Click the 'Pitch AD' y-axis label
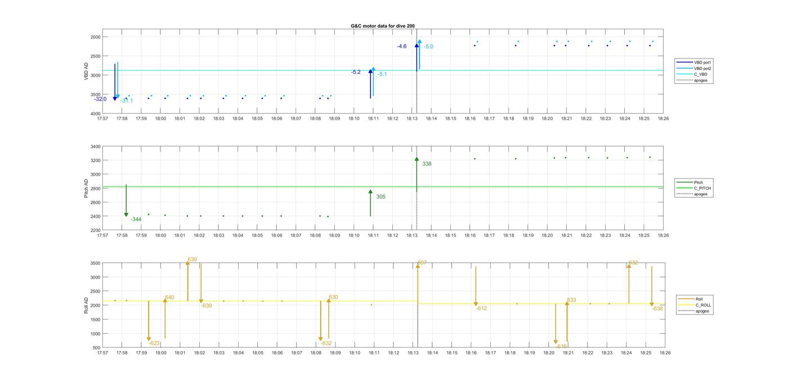788x390 pixels. [86, 189]
